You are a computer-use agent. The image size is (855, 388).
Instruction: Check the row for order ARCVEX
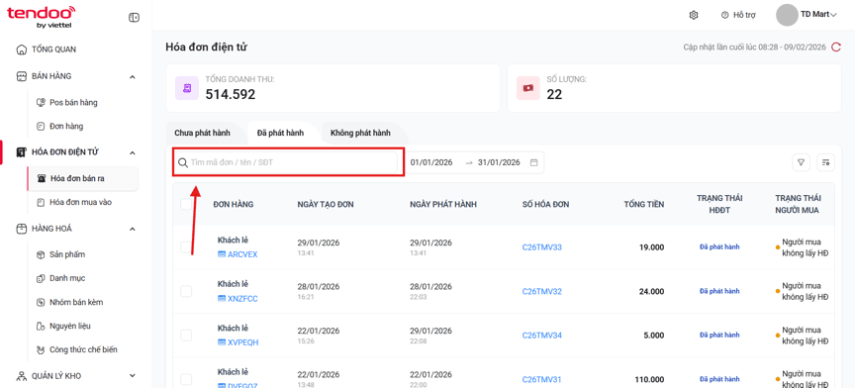[186, 247]
